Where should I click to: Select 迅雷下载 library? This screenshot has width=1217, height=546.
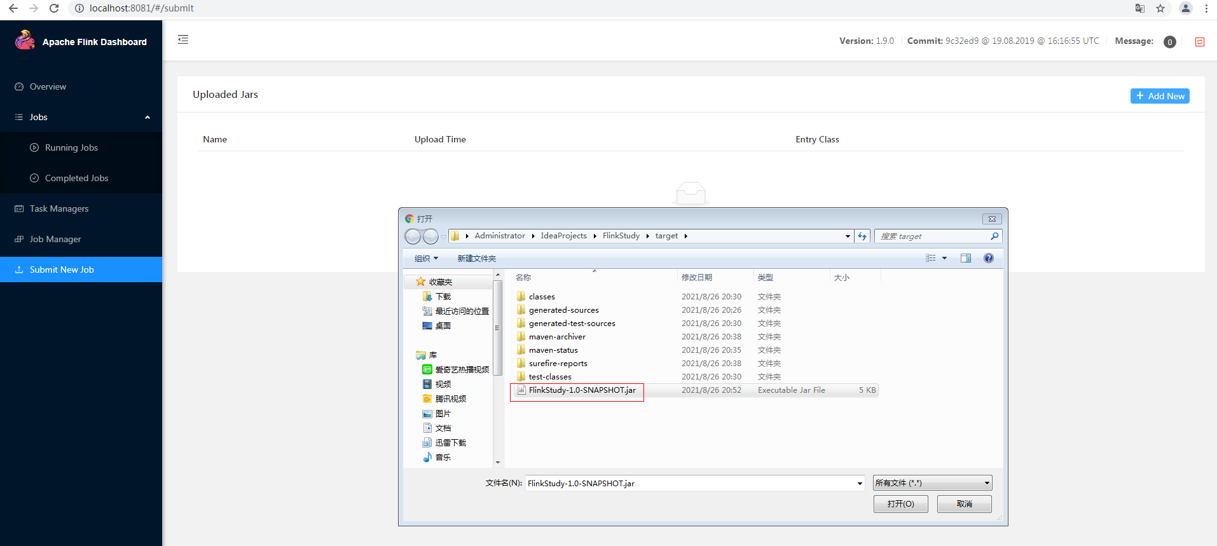click(x=450, y=442)
